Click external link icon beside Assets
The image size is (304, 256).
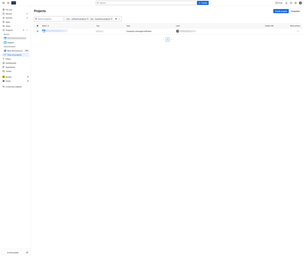click(x=28, y=77)
